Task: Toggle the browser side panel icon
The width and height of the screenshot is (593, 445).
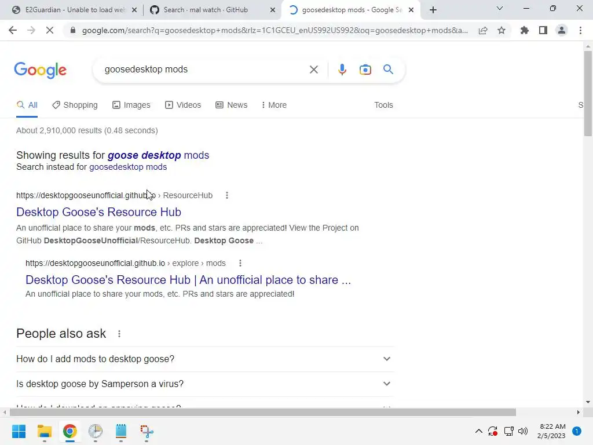Action: coord(543,30)
